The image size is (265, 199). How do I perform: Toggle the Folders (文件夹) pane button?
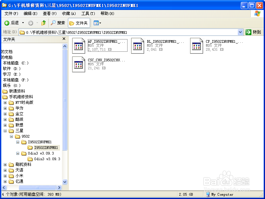(79, 23)
